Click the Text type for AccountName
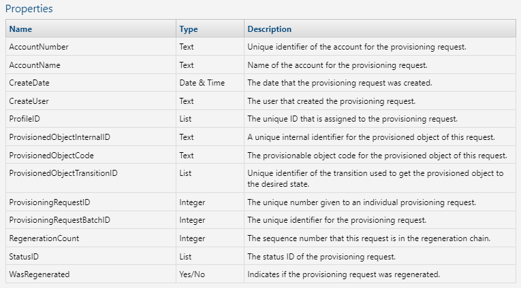 pyautogui.click(x=187, y=65)
